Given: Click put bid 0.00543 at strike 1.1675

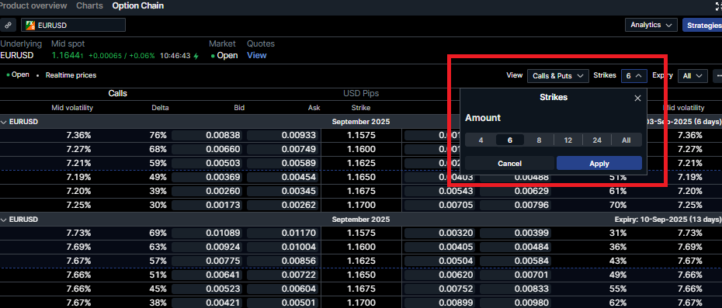Looking at the screenshot, I should click(439, 191).
